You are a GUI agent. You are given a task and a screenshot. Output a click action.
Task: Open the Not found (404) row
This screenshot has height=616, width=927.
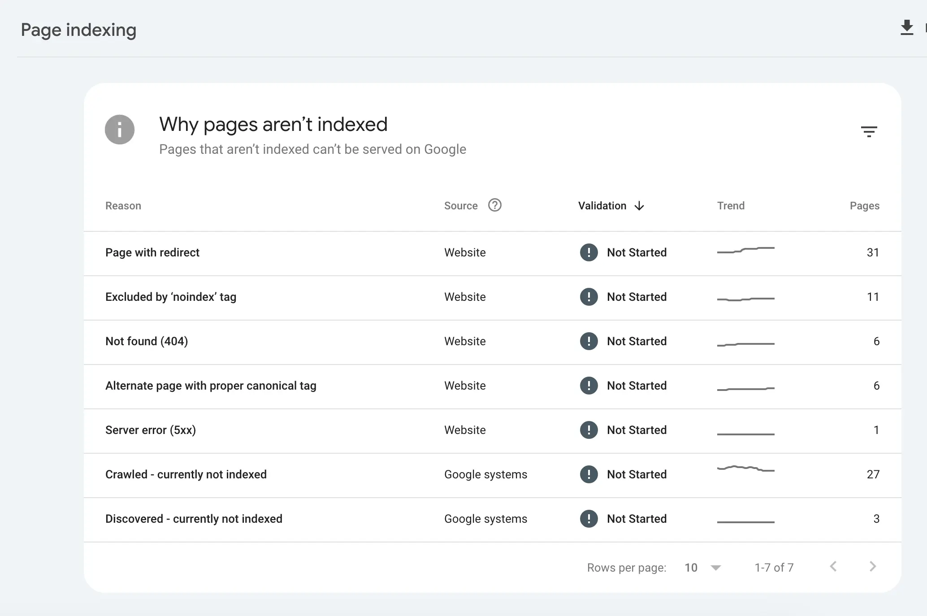[492, 342]
